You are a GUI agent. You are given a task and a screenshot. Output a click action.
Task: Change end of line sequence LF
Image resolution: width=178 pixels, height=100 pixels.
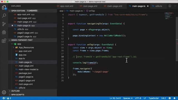[x=145, y=98]
